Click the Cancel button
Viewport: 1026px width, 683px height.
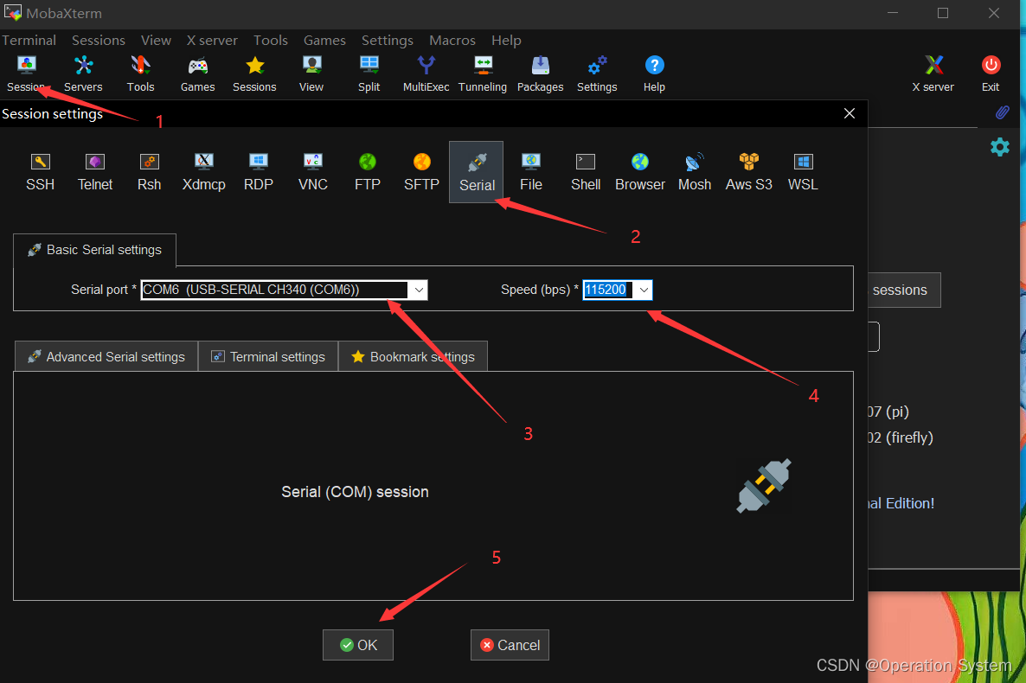coord(510,645)
